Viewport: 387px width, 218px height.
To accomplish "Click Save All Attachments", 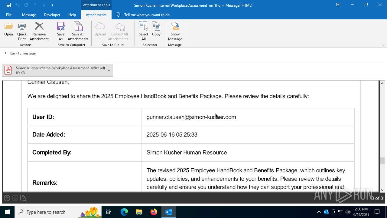I will point(78,31).
